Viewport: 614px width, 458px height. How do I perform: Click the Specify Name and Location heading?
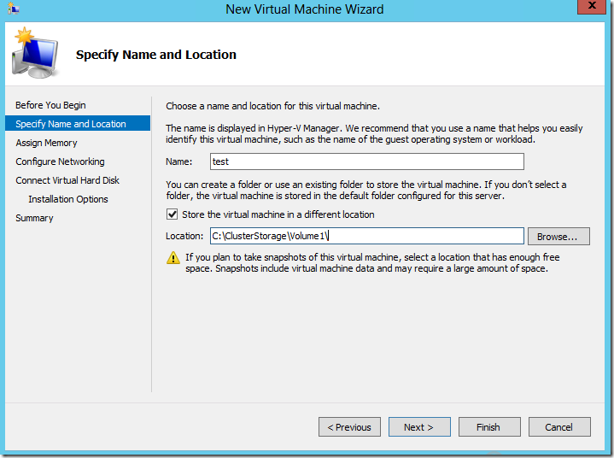(156, 55)
